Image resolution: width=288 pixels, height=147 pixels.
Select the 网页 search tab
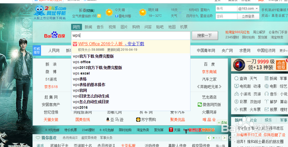tap(76, 27)
